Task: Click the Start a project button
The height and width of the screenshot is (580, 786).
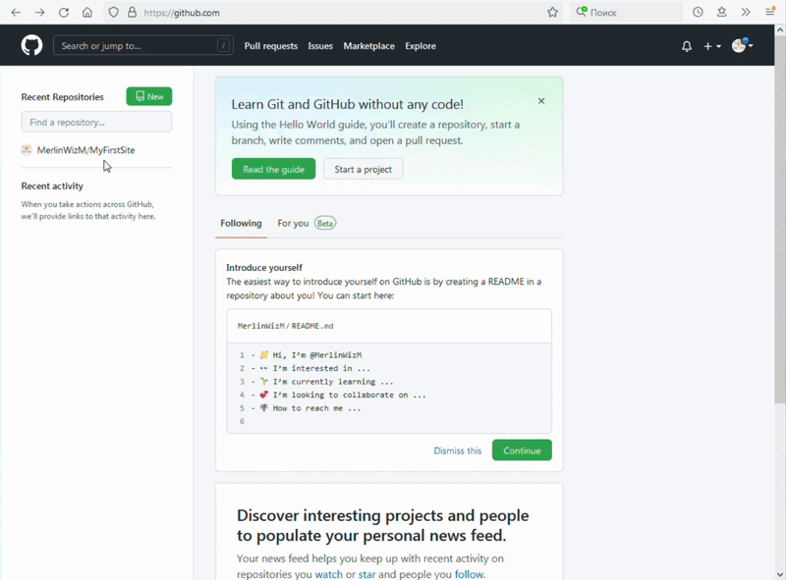Action: point(363,170)
